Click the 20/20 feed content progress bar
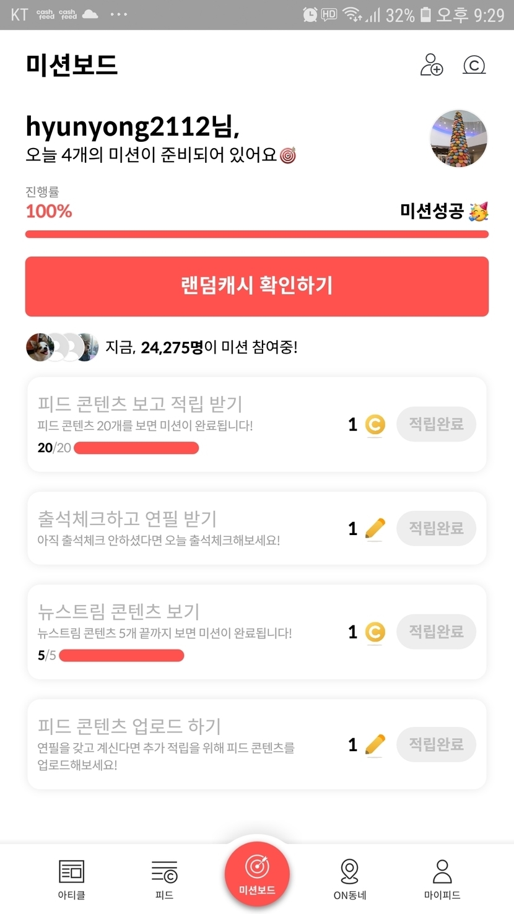The width and height of the screenshot is (514, 914). 136,448
